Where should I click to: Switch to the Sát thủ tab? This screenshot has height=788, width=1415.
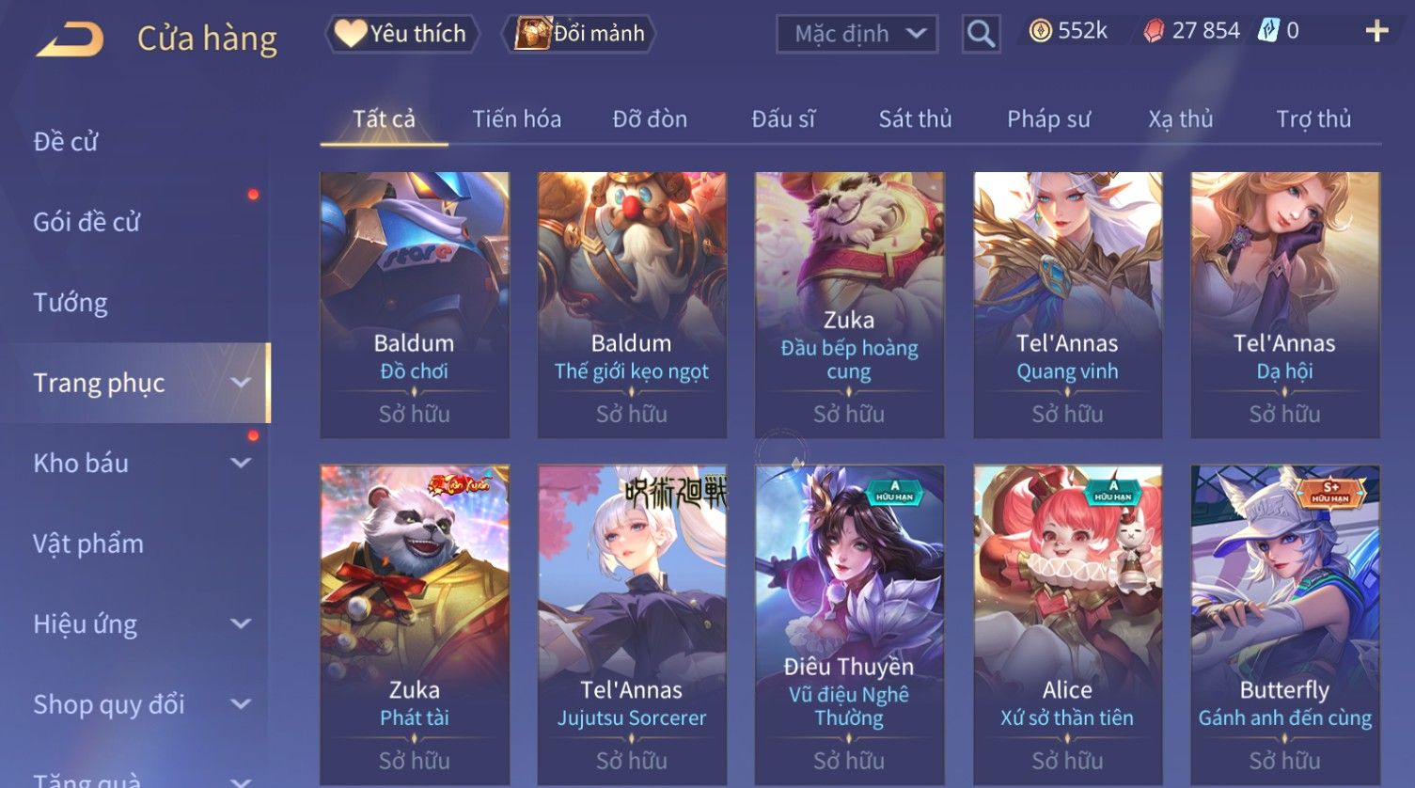click(x=915, y=119)
